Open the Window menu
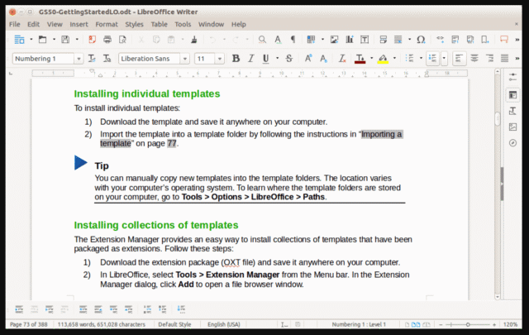 point(212,24)
